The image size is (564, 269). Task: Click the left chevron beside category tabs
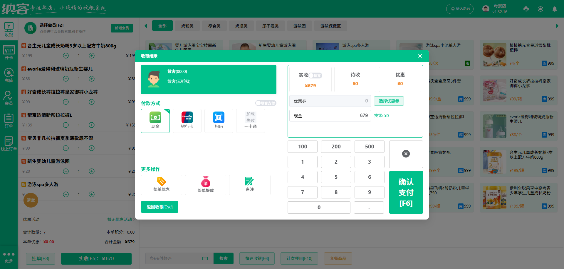coord(146,26)
